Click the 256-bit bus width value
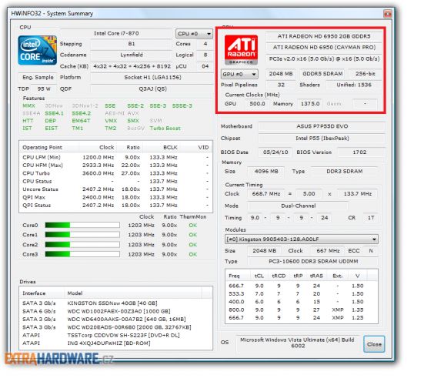 pos(365,74)
